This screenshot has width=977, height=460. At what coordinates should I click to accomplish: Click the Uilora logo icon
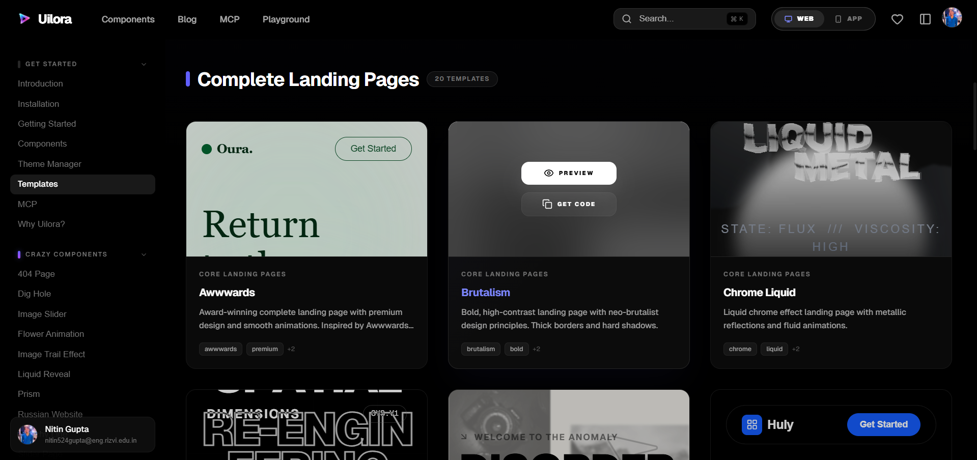24,19
